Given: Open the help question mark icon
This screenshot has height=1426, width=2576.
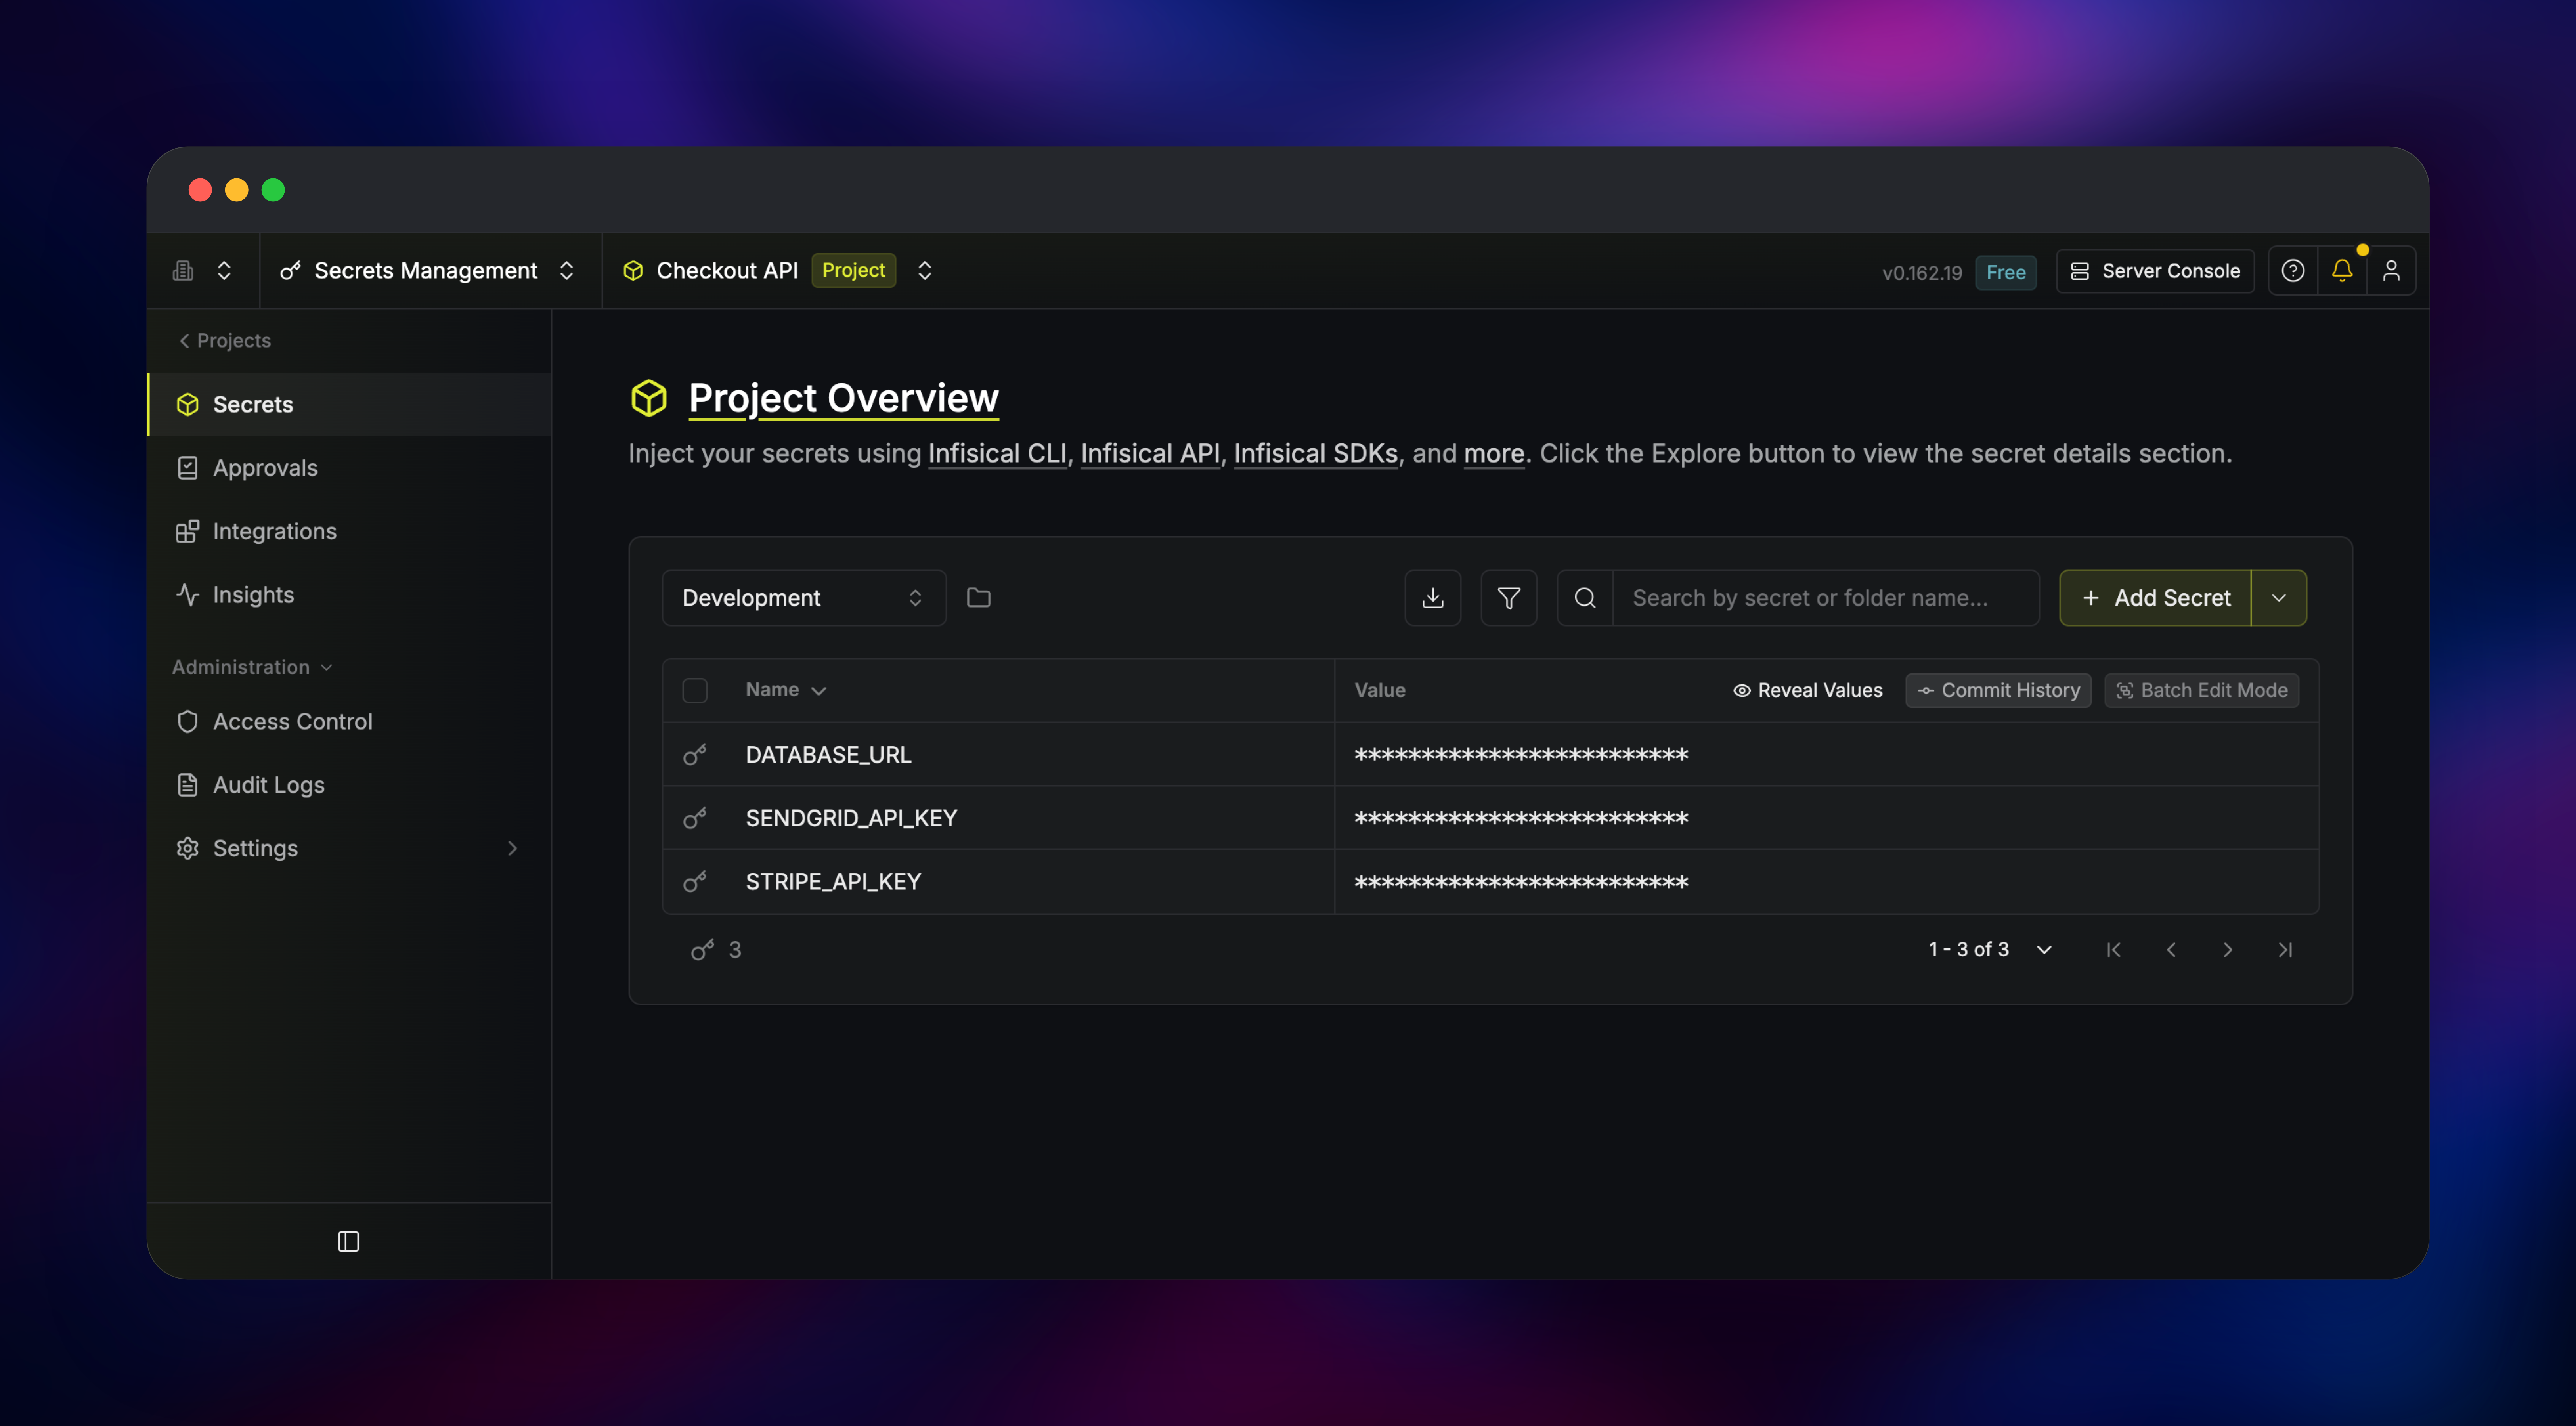Looking at the screenshot, I should pos(2293,271).
